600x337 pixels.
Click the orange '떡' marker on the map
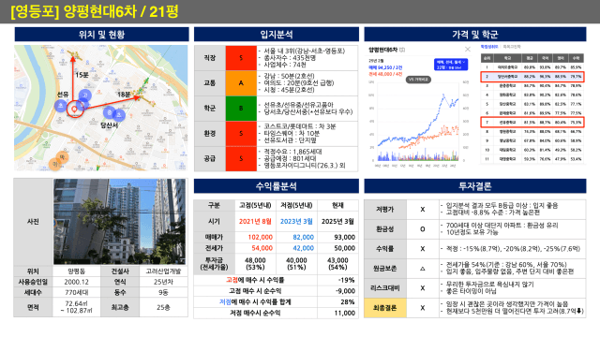point(62,157)
